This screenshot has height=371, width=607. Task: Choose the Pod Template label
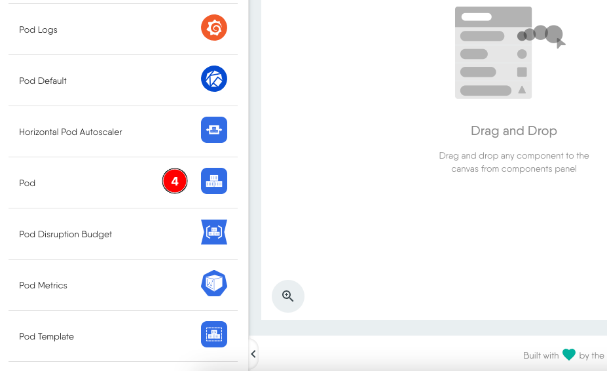coord(46,336)
